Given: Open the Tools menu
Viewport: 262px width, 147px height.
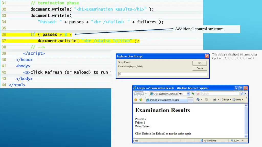Looking at the screenshot, I should click(238, 100).
